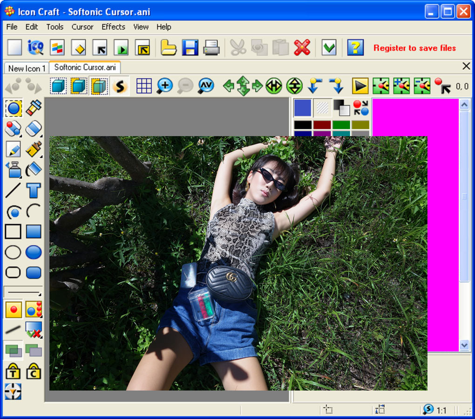Viewport: 475px width, 419px height.
Task: Click the vertical flip green circle icon
Action: tap(294, 86)
